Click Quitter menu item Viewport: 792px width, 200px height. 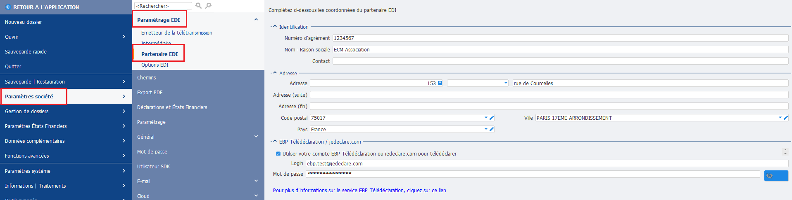tap(66, 66)
